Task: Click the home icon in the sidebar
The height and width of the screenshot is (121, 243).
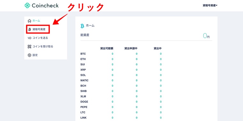Action: click(29, 21)
